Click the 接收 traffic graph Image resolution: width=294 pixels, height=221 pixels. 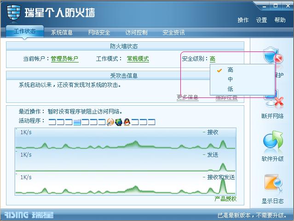(x=126, y=139)
